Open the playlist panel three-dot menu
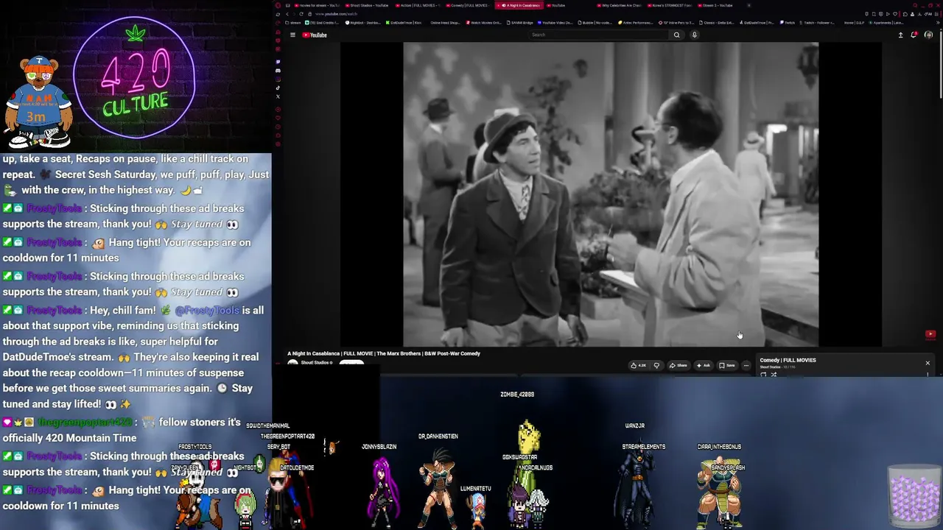The image size is (943, 530). tap(928, 375)
